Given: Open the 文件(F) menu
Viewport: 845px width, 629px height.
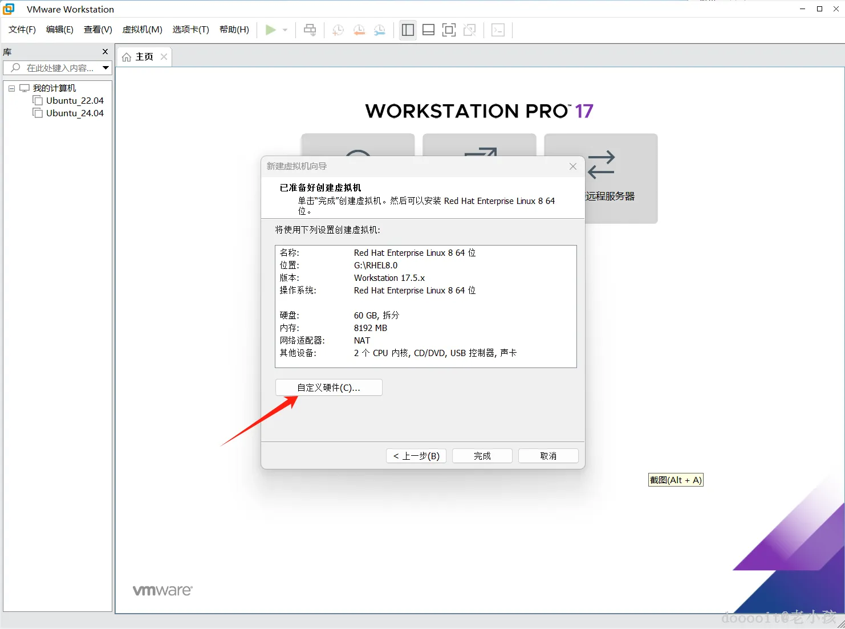Looking at the screenshot, I should point(22,30).
